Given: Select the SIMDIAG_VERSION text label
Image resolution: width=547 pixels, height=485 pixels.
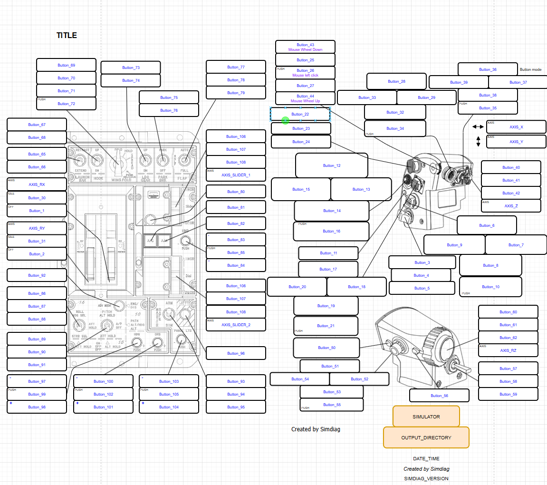Looking at the screenshot, I should pyautogui.click(x=426, y=479).
